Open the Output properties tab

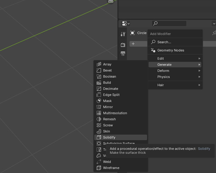pyautogui.click(x=123, y=54)
